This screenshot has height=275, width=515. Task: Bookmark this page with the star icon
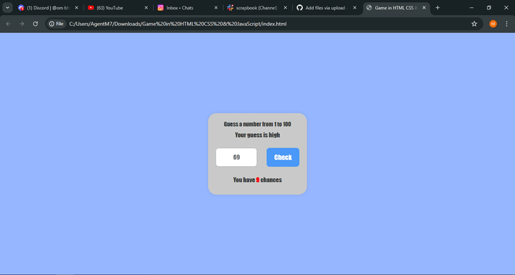[474, 24]
